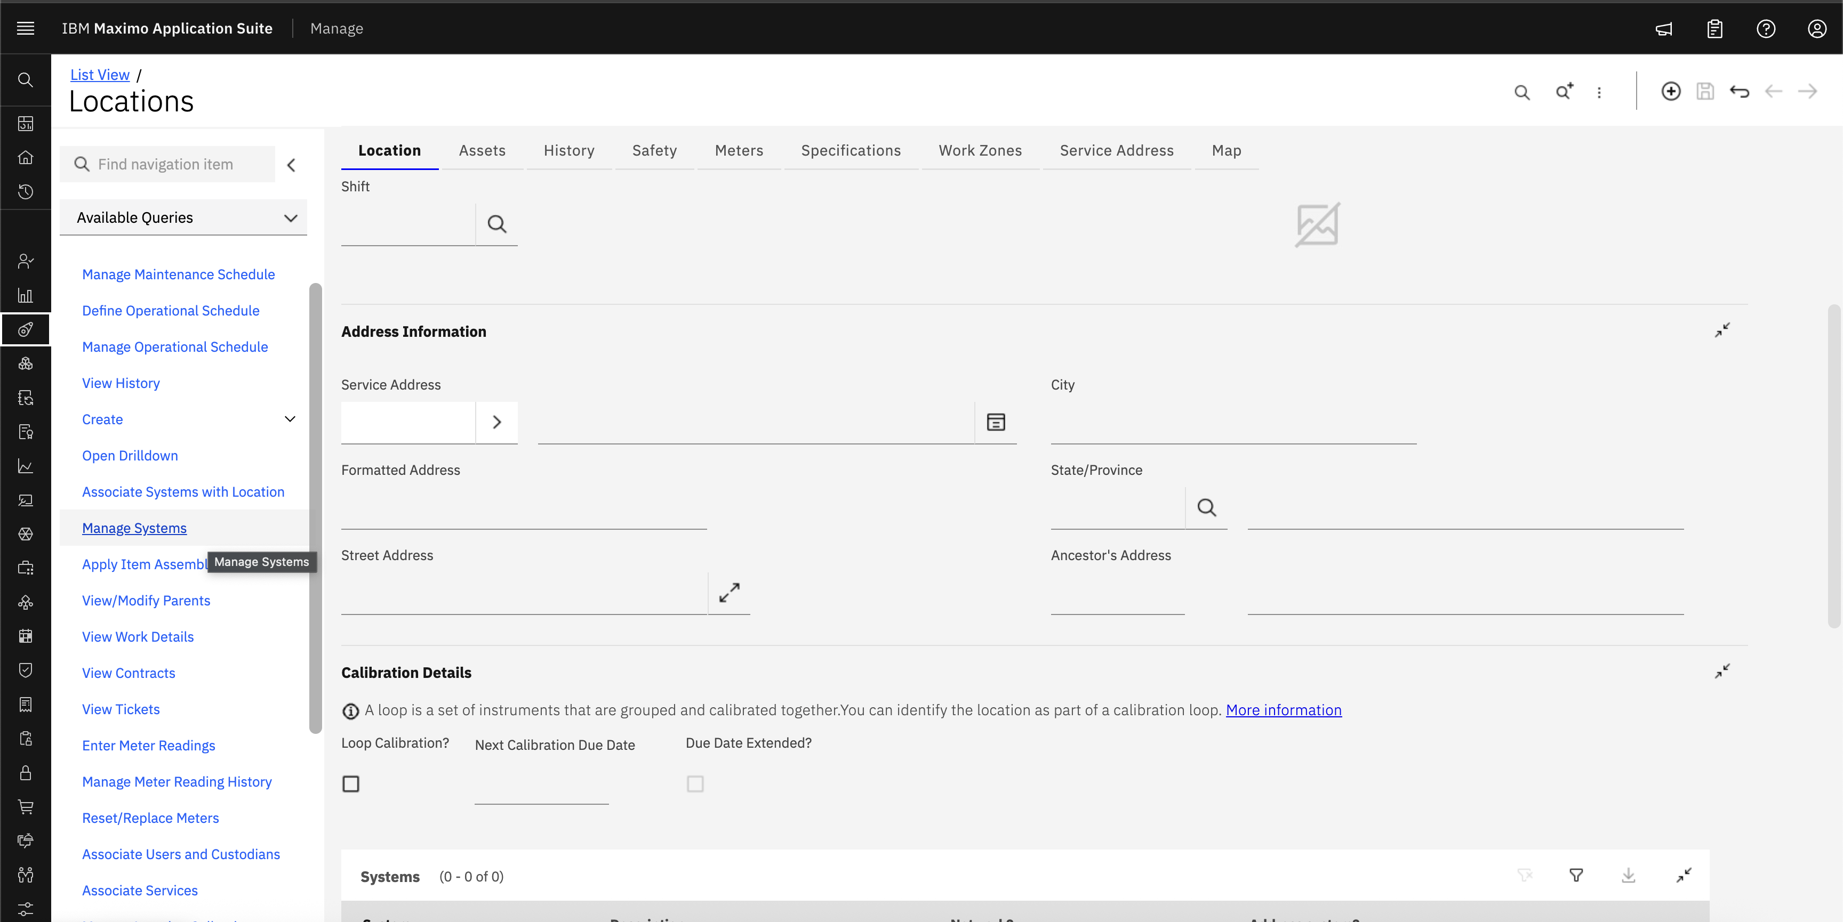Switch to the Assets tab

pyautogui.click(x=482, y=150)
